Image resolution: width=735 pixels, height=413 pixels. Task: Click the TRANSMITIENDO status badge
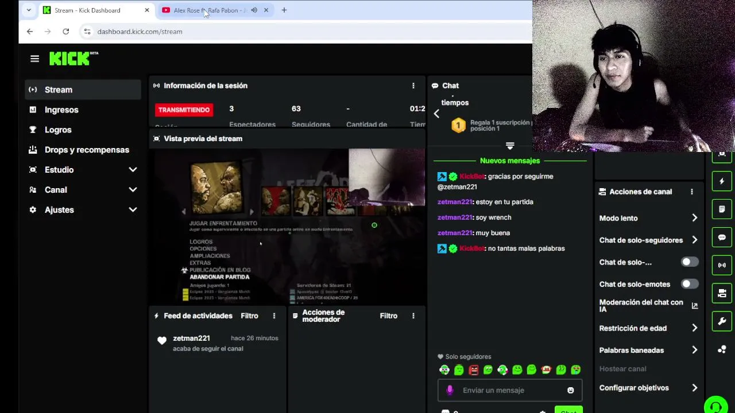coord(184,110)
